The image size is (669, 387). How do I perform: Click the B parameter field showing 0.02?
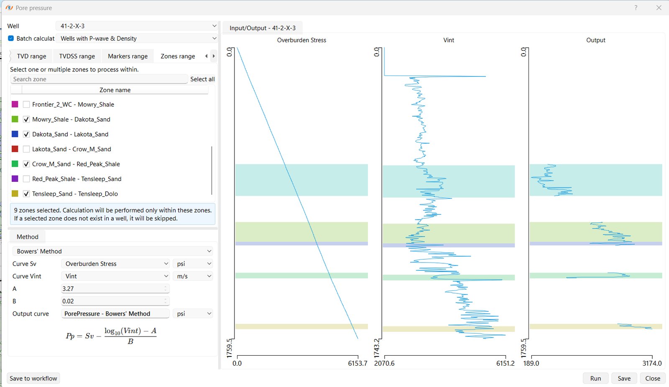[x=115, y=301]
